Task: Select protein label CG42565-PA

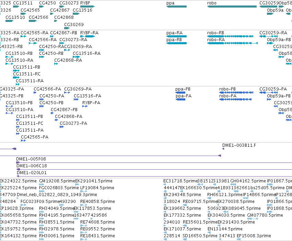Action: click(x=35, y=137)
